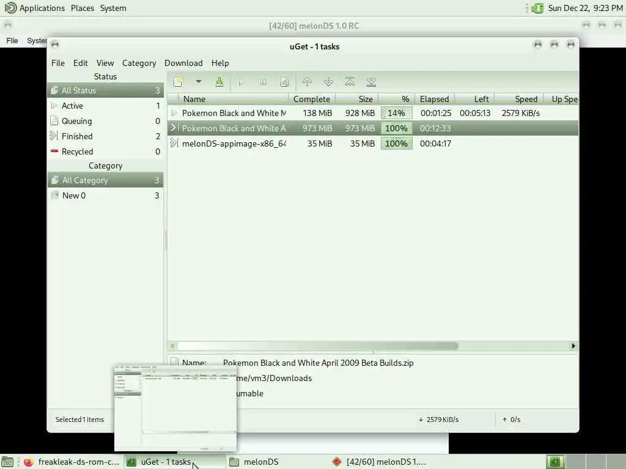Open the Applications menu in top panel

pyautogui.click(x=35, y=8)
